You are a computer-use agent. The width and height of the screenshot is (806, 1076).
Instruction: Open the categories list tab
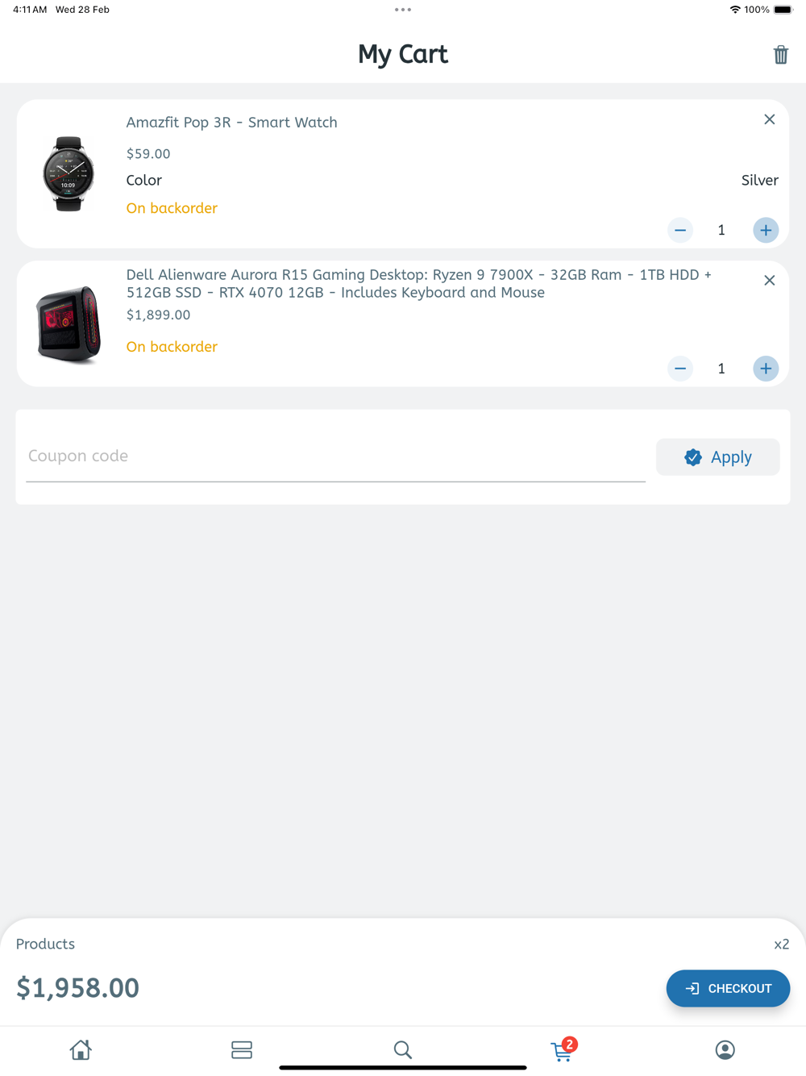point(242,1049)
